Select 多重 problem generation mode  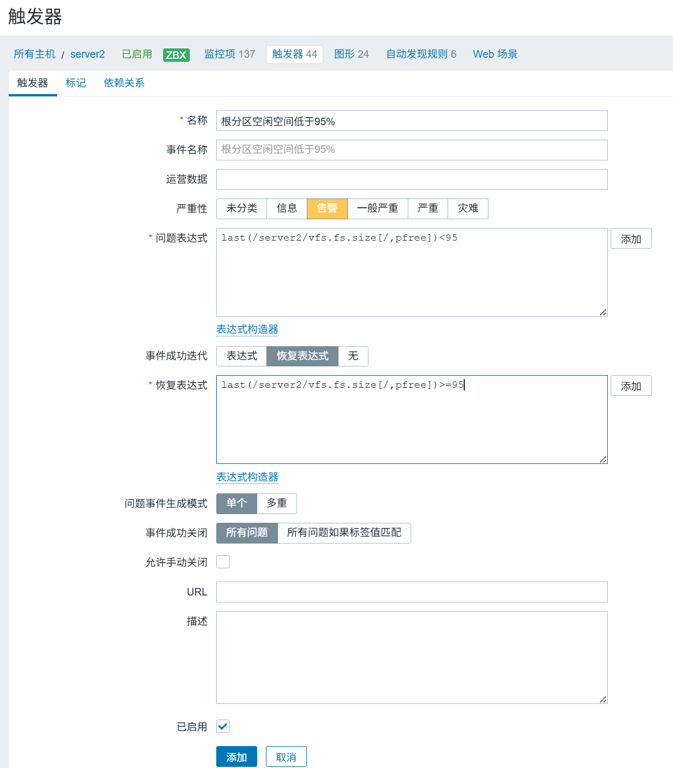(x=277, y=504)
